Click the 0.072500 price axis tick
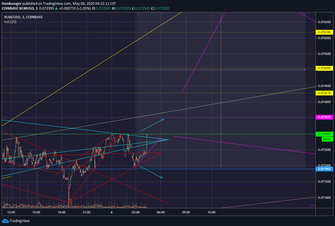This screenshot has height=226, width=335. click(324, 150)
